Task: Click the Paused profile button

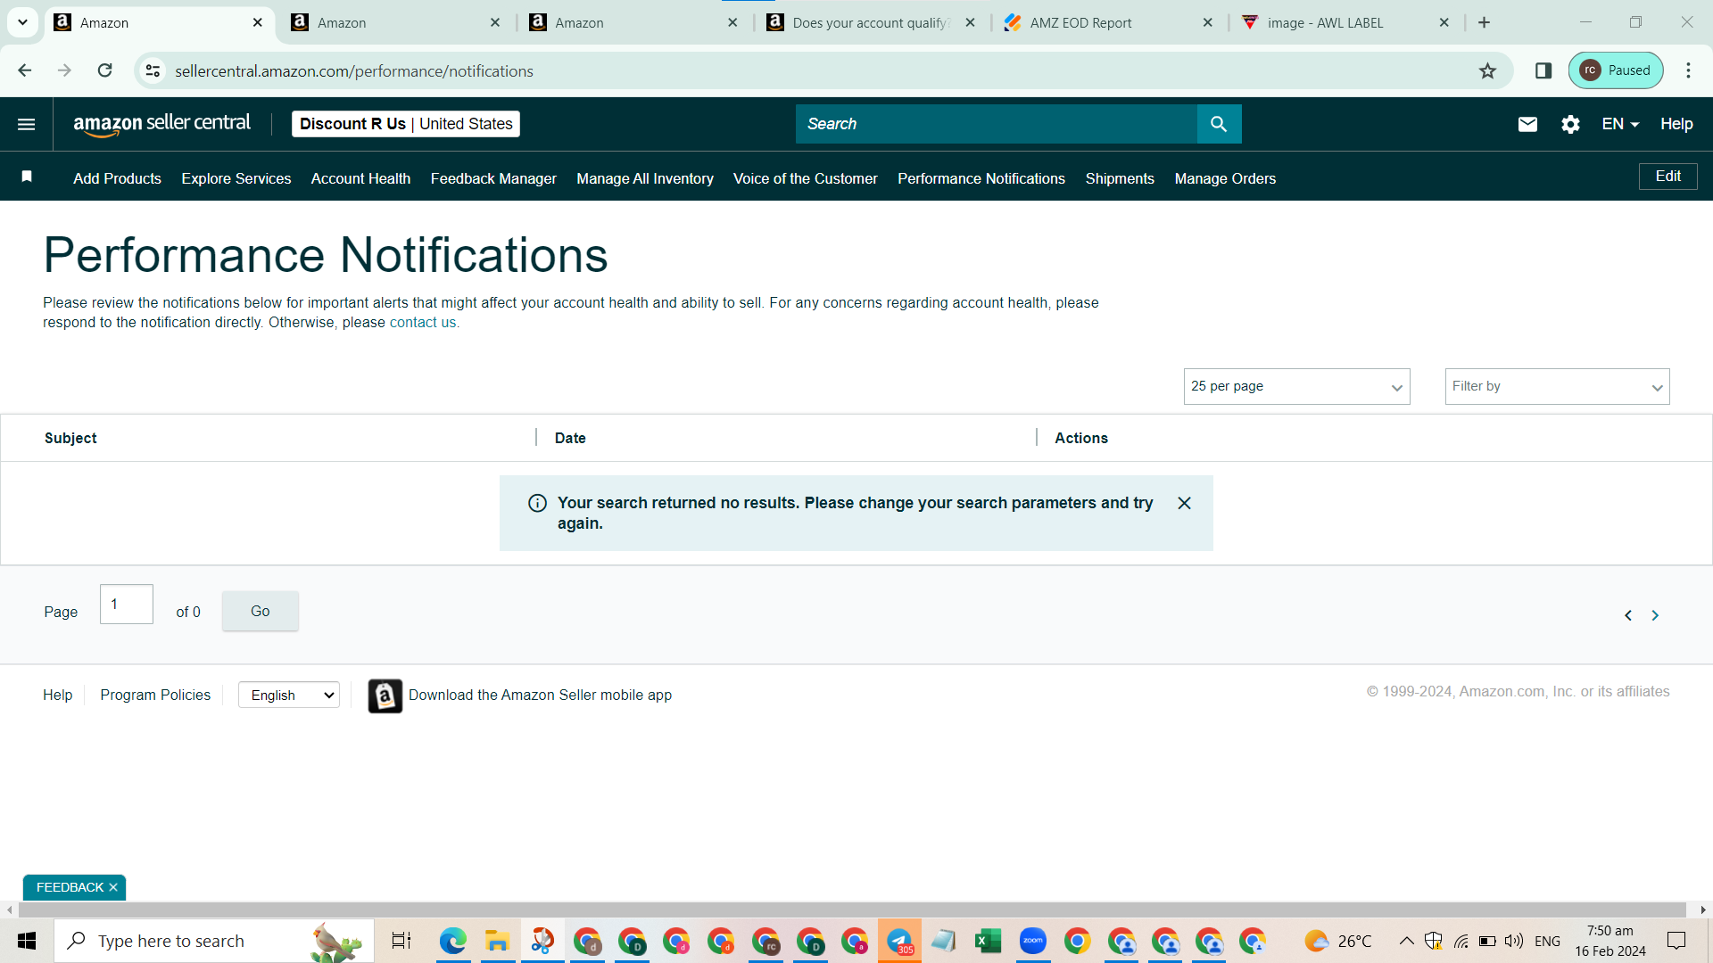Action: point(1616,70)
